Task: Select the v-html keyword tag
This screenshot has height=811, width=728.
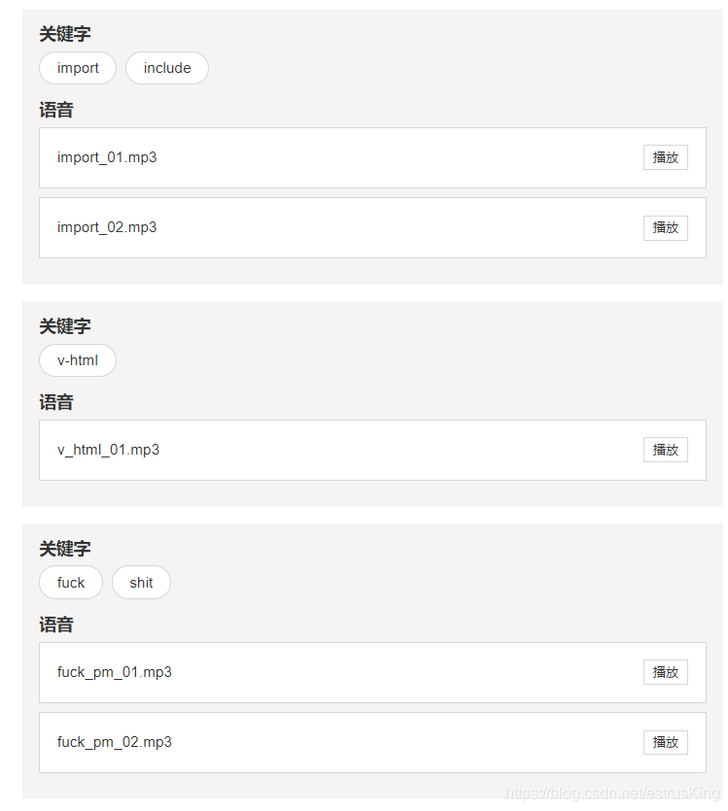Action: (x=77, y=360)
